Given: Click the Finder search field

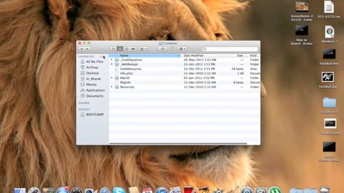Looking at the screenshot, I should pos(230,49).
